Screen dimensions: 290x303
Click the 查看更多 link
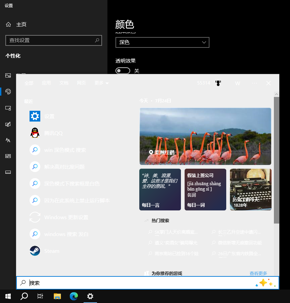(258, 273)
